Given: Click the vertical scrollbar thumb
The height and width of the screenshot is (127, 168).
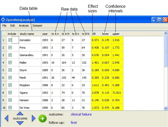Looking at the screenshot, I should (165, 51).
